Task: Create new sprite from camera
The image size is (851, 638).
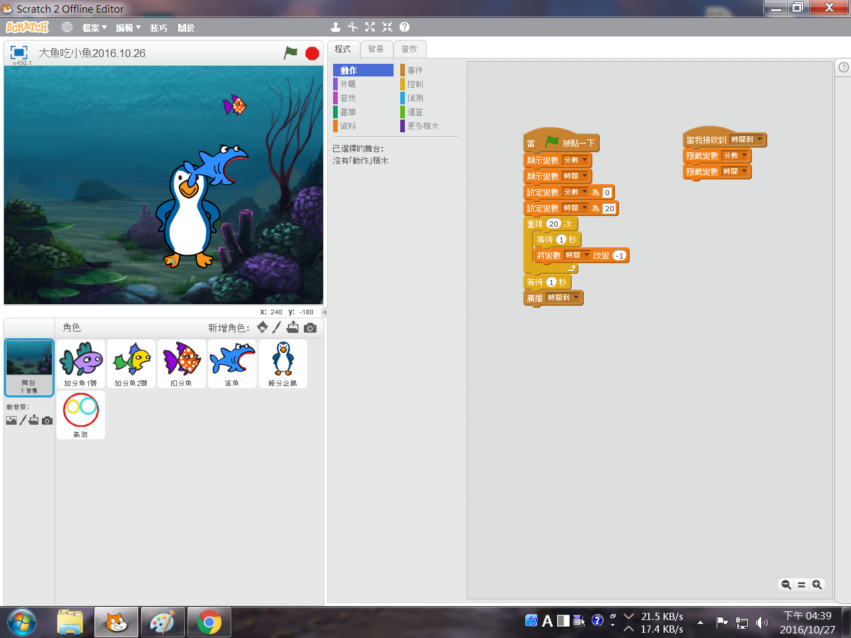Action: click(x=310, y=328)
